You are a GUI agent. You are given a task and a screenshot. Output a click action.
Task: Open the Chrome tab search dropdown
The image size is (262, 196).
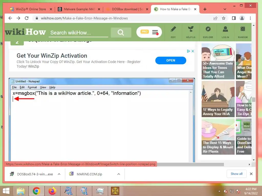click(x=225, y=9)
